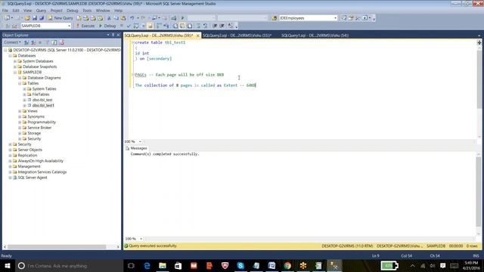This screenshot has height=272, width=484.
Task: Open Skype from the taskbar
Action: point(240,265)
